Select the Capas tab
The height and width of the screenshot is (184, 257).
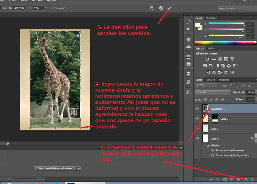[x=199, y=80]
